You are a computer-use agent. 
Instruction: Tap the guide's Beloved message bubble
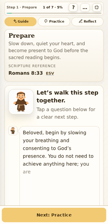pos(59,166)
